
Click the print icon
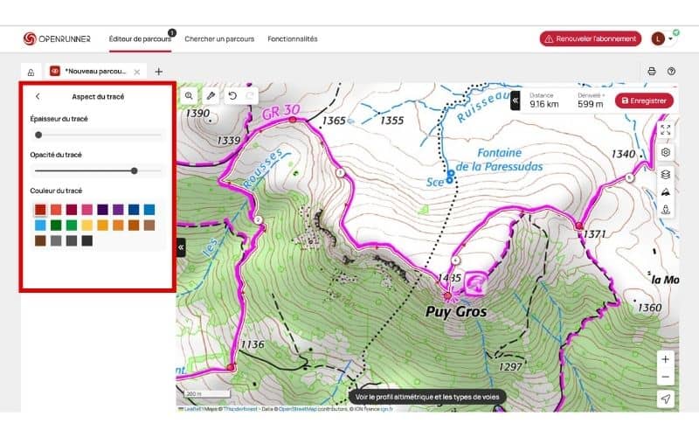(651, 72)
